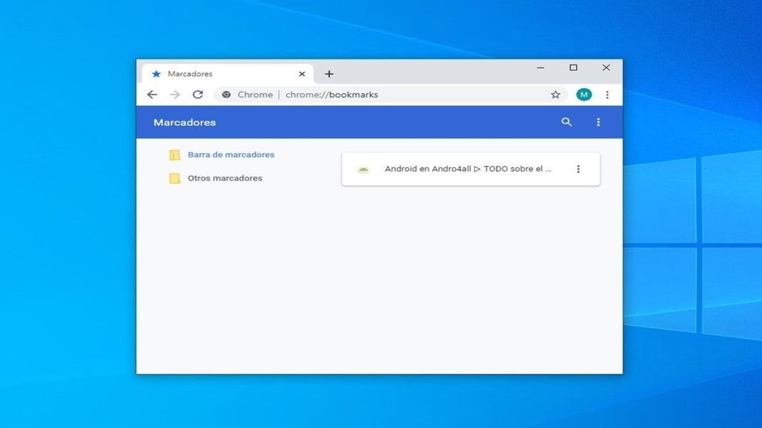Open the Otros marcadores folder

click(x=225, y=178)
